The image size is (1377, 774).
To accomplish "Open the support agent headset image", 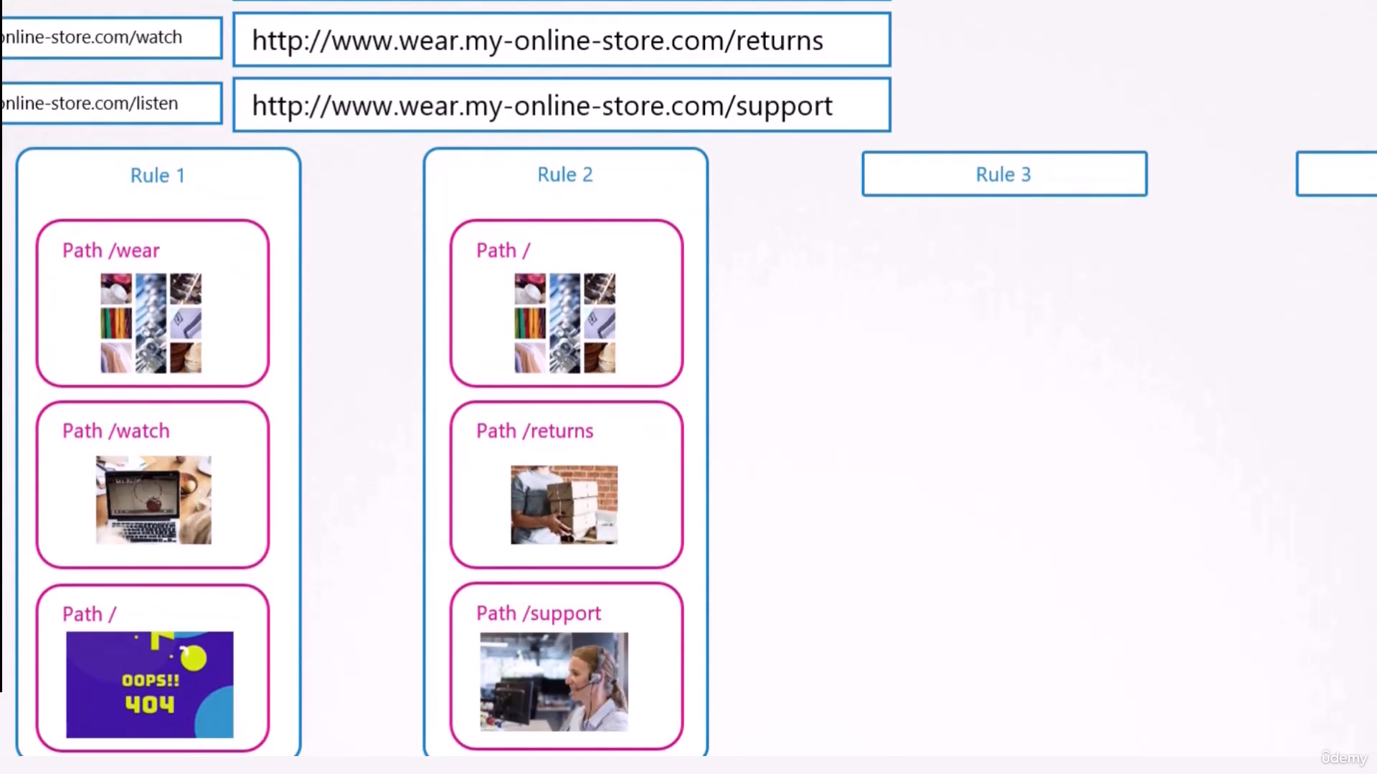I will [x=554, y=682].
